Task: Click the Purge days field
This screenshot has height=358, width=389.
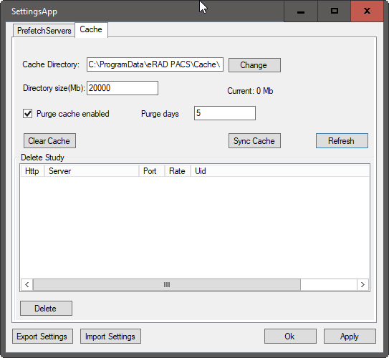Action: click(225, 113)
